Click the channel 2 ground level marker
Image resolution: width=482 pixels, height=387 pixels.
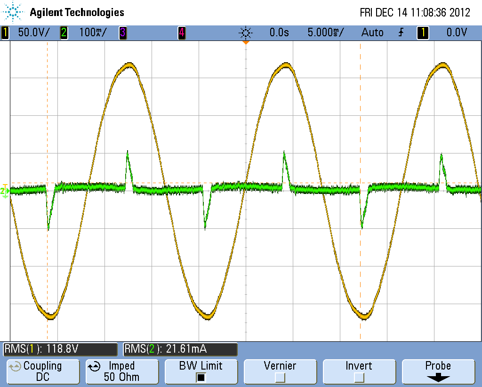[5, 191]
